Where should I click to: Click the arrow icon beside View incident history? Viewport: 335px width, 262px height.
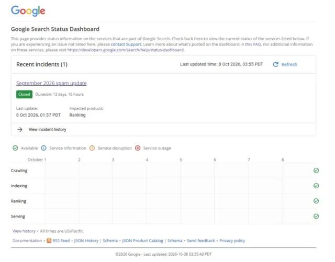pos(20,129)
